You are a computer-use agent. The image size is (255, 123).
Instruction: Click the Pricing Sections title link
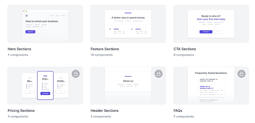click(x=21, y=111)
